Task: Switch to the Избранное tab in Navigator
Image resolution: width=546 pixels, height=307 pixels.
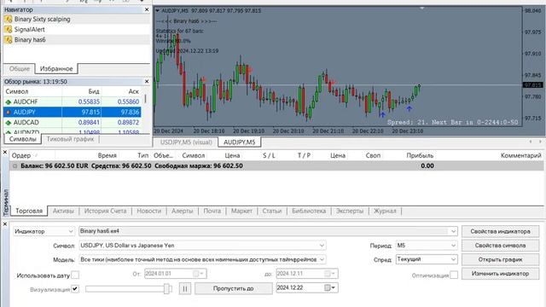Action: pos(56,68)
